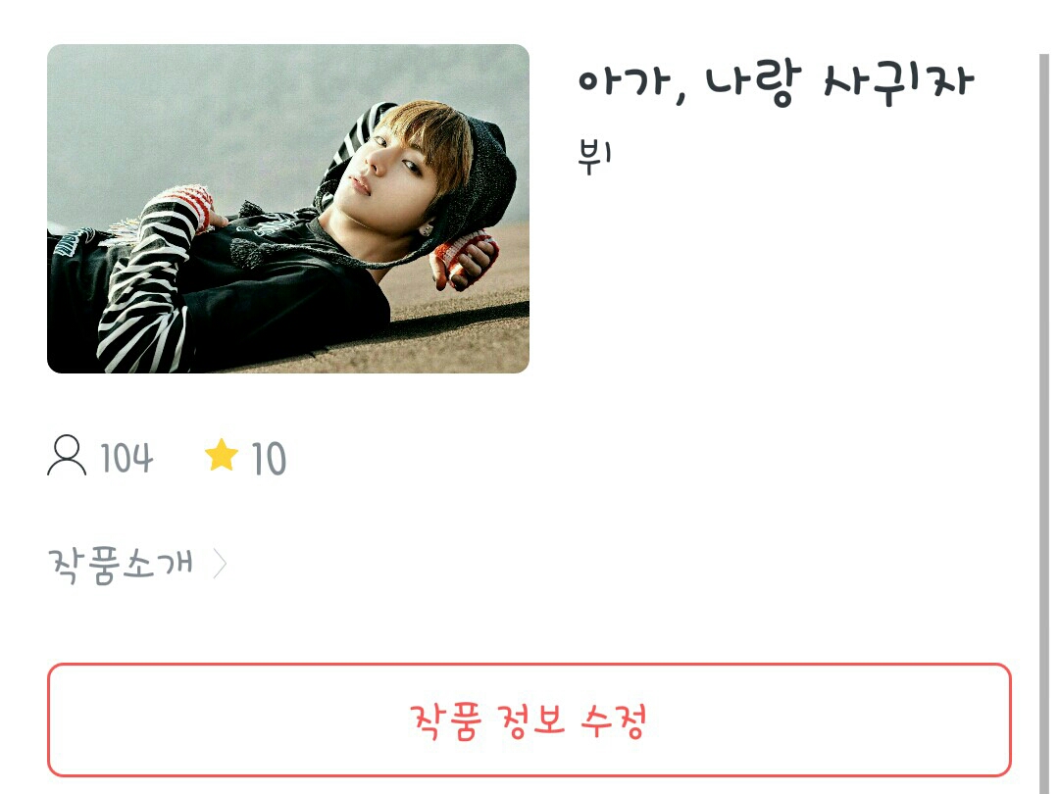The width and height of the screenshot is (1059, 794).
Task: Click the author name 뷔
Action: (x=594, y=156)
